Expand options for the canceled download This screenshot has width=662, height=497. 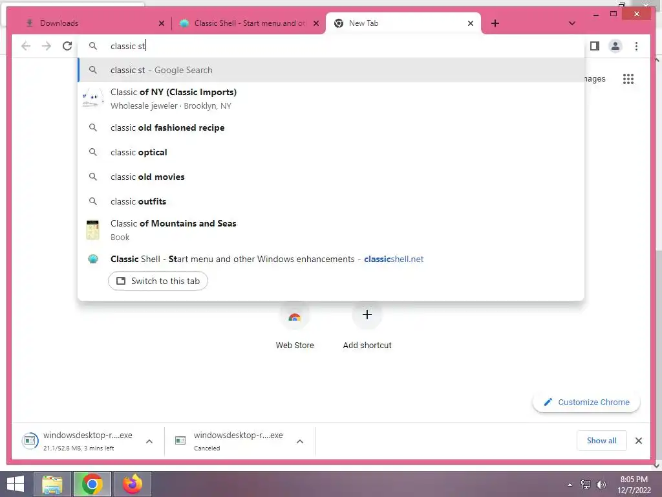[300, 441]
